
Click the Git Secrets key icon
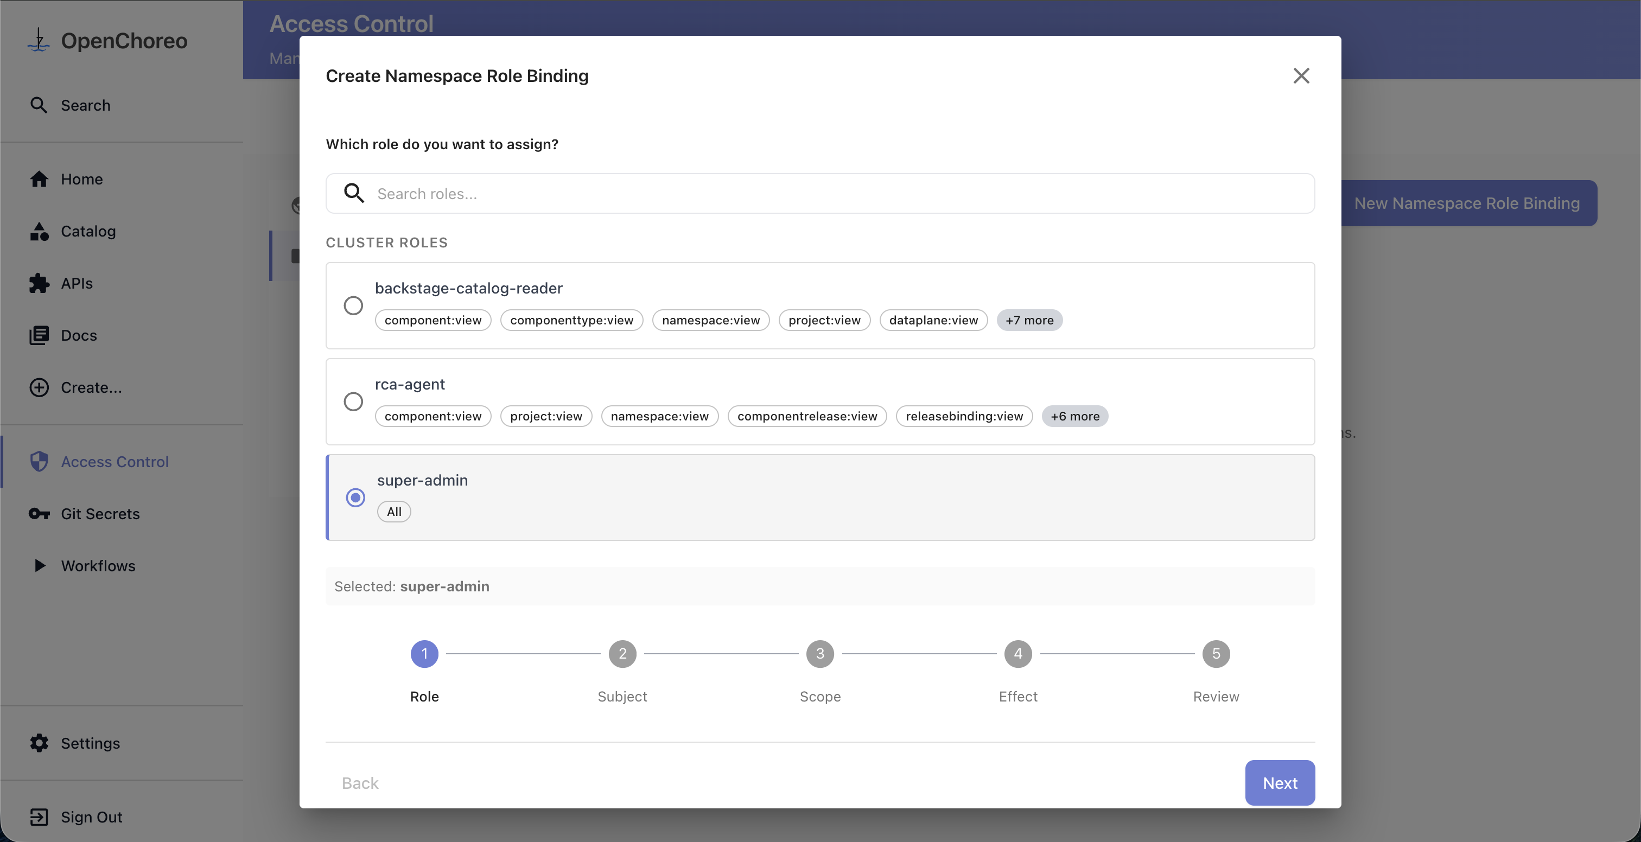pos(39,514)
